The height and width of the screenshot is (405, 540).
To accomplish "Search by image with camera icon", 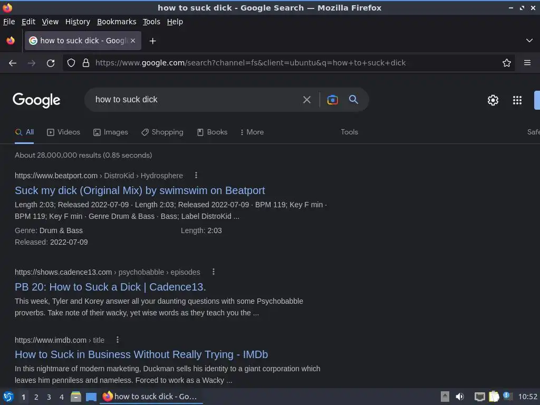I will [332, 100].
